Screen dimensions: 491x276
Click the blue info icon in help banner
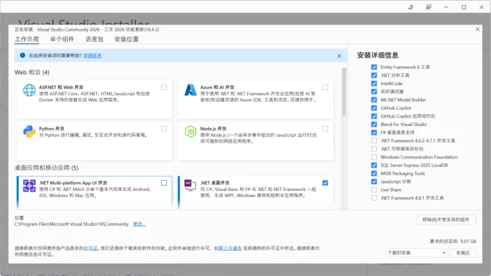22,55
